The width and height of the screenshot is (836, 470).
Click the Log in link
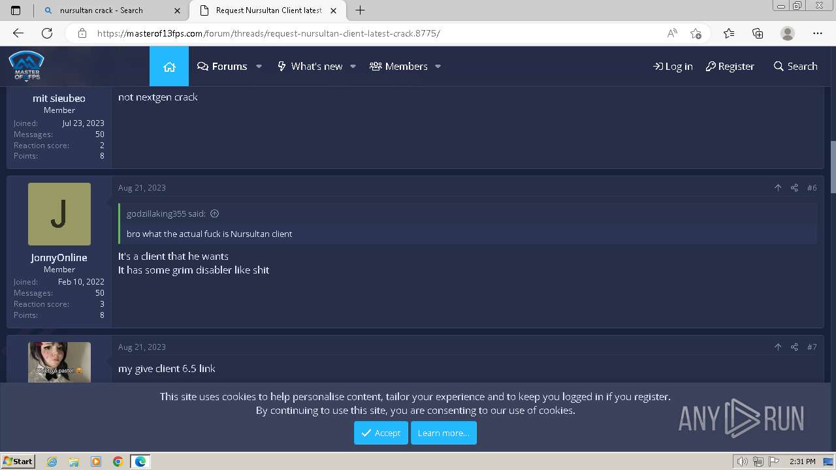[x=673, y=67]
